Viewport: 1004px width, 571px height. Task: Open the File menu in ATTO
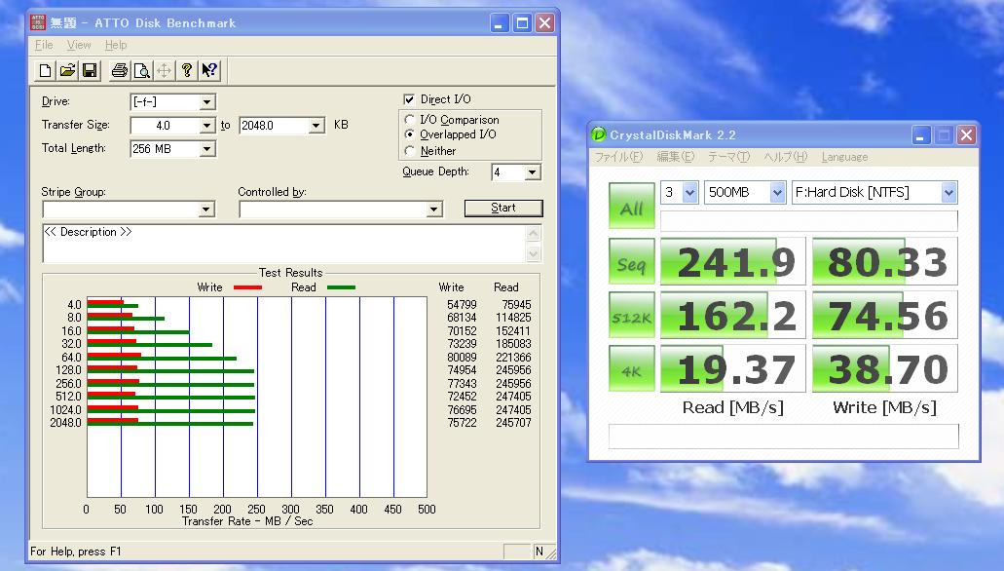pyautogui.click(x=44, y=45)
